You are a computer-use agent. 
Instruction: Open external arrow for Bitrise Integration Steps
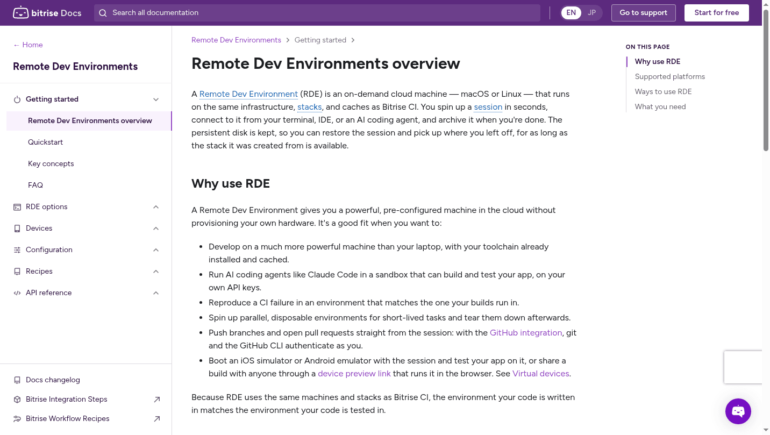tap(157, 400)
